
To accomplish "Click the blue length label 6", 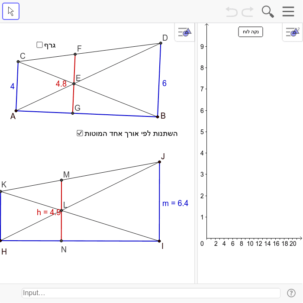I will click(x=164, y=83).
